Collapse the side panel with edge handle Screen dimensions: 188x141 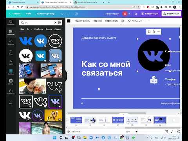point(66,76)
